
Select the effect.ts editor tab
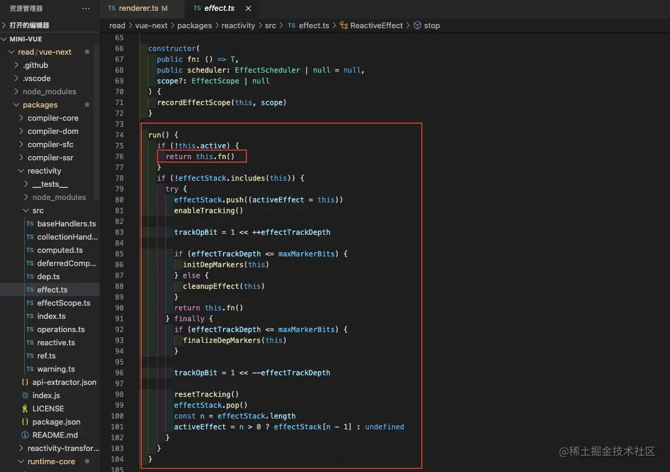point(219,8)
